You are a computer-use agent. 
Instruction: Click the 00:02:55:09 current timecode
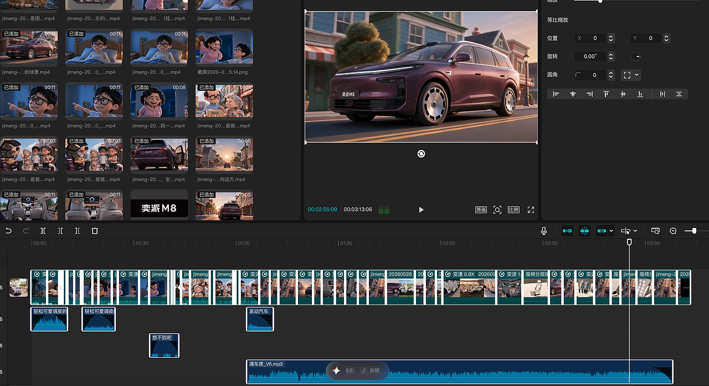click(323, 210)
